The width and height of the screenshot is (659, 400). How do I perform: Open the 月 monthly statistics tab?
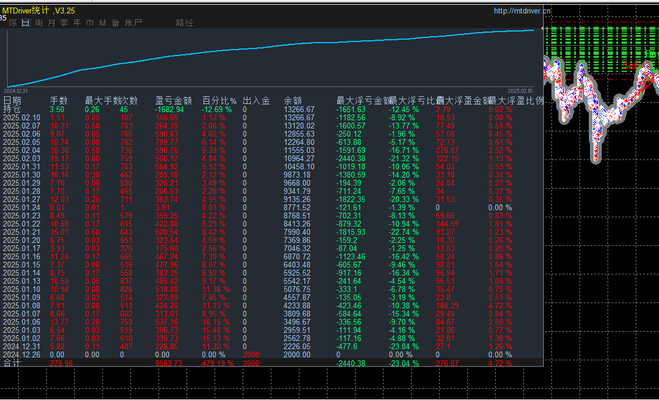[x=51, y=23]
